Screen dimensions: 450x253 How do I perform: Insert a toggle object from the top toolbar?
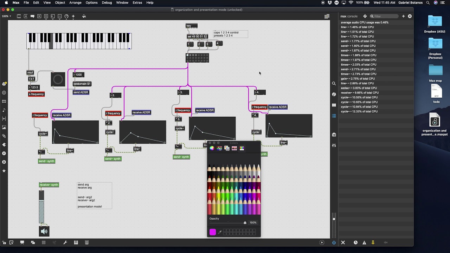(39, 16)
